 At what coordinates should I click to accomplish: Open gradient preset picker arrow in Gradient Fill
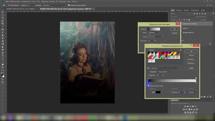pyautogui.click(x=161, y=29)
